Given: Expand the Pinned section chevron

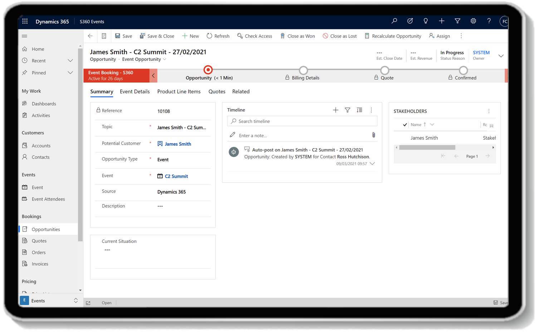Looking at the screenshot, I should coord(70,73).
